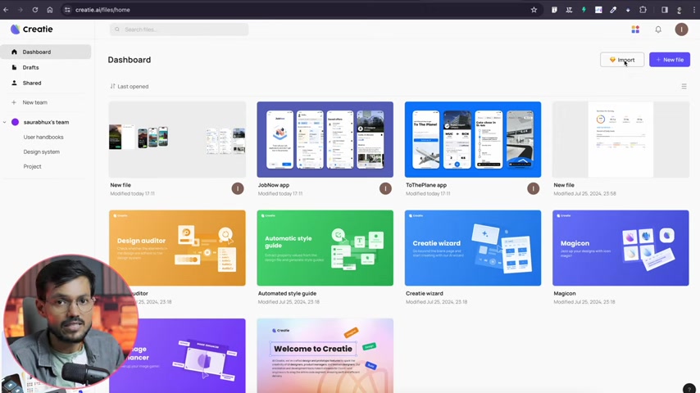The image size is (700, 393).
Task: Open the Last opened sort dropdown
Action: tap(130, 87)
